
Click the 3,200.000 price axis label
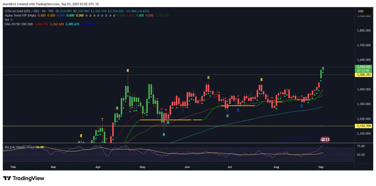pos(364,119)
